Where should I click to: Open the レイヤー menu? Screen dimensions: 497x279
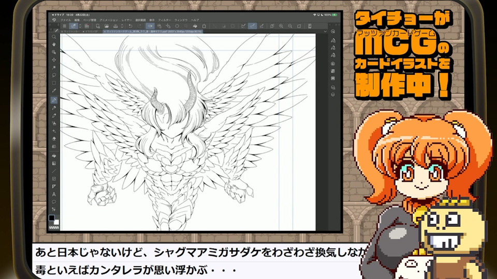(127, 20)
